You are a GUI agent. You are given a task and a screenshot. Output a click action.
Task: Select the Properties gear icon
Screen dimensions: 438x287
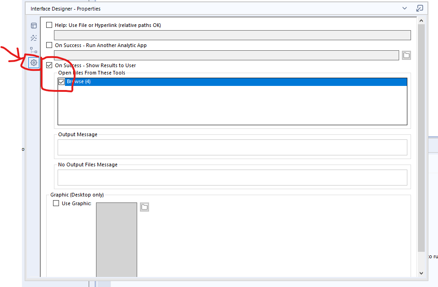[33, 62]
